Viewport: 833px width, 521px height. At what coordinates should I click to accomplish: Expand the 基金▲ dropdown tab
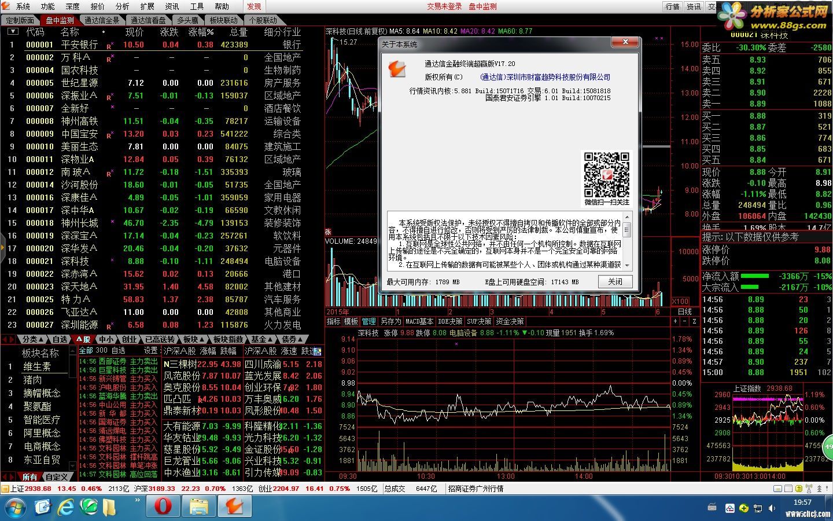[x=263, y=339]
